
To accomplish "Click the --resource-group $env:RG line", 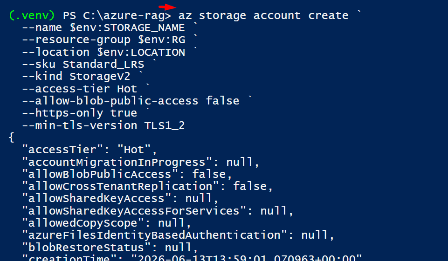I will pos(103,40).
